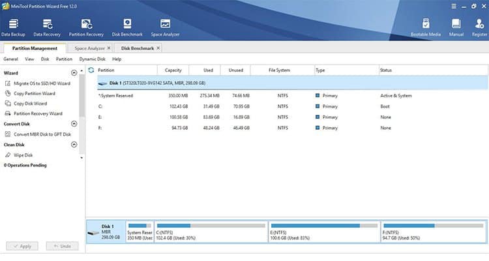
Task: Open the Partition menu
Action: pyautogui.click(x=65, y=59)
